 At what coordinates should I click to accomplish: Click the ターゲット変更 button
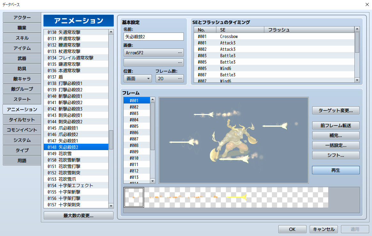(x=336, y=110)
